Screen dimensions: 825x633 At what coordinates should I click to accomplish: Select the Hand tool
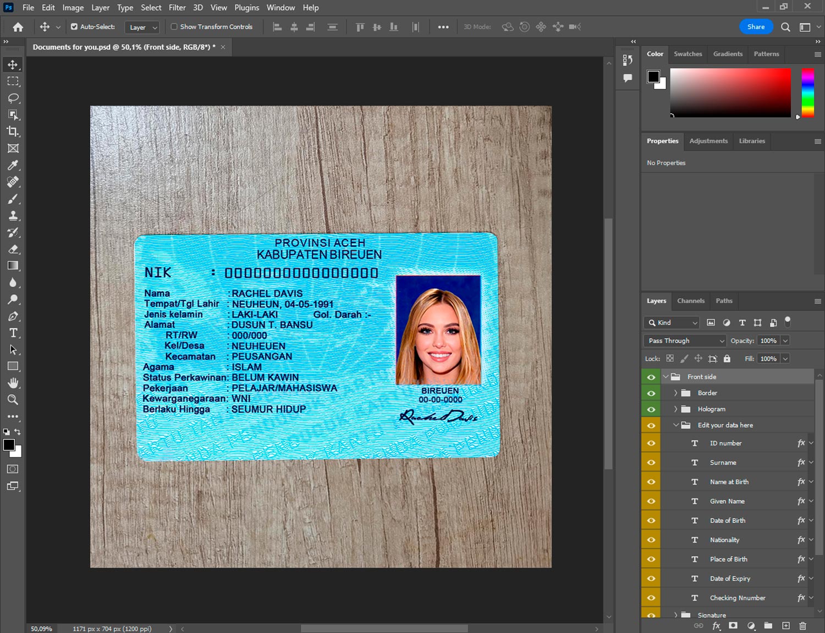[13, 383]
